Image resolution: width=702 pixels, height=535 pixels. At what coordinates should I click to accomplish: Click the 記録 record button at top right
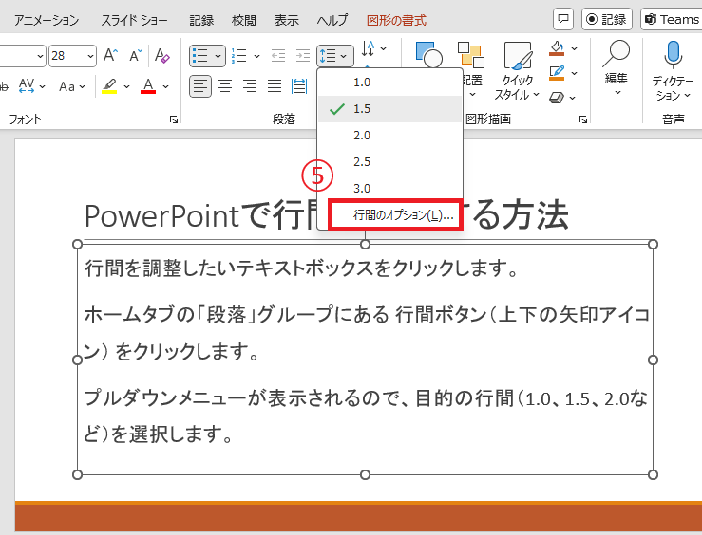[607, 19]
